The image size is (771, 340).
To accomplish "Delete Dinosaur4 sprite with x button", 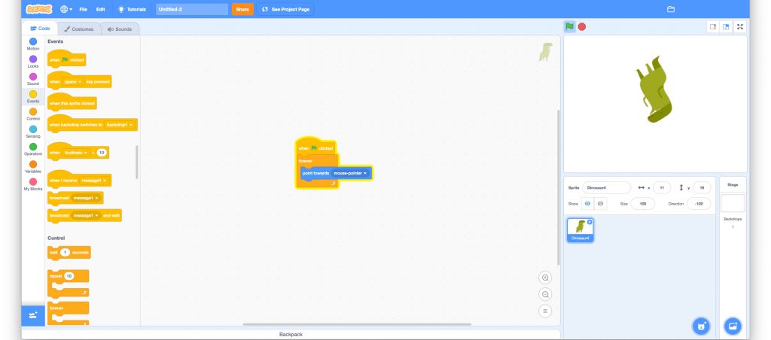I will 590,222.
